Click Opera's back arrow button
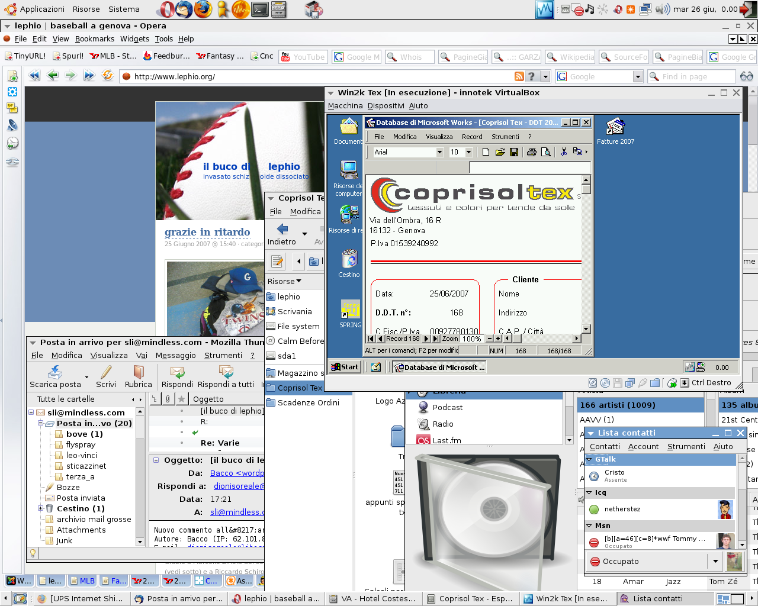Image resolution: width=758 pixels, height=606 pixels. 53,75
